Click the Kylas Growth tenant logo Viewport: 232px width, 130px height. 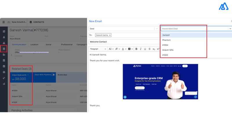[x=9, y=22]
